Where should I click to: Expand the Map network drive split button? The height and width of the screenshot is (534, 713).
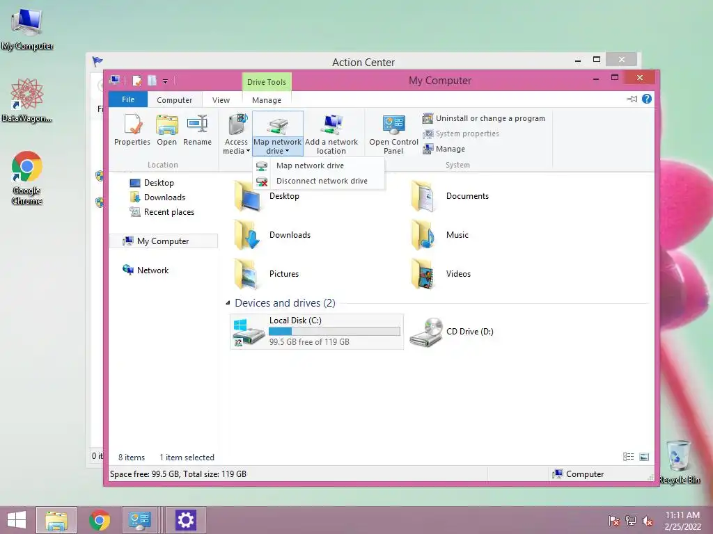click(277, 147)
